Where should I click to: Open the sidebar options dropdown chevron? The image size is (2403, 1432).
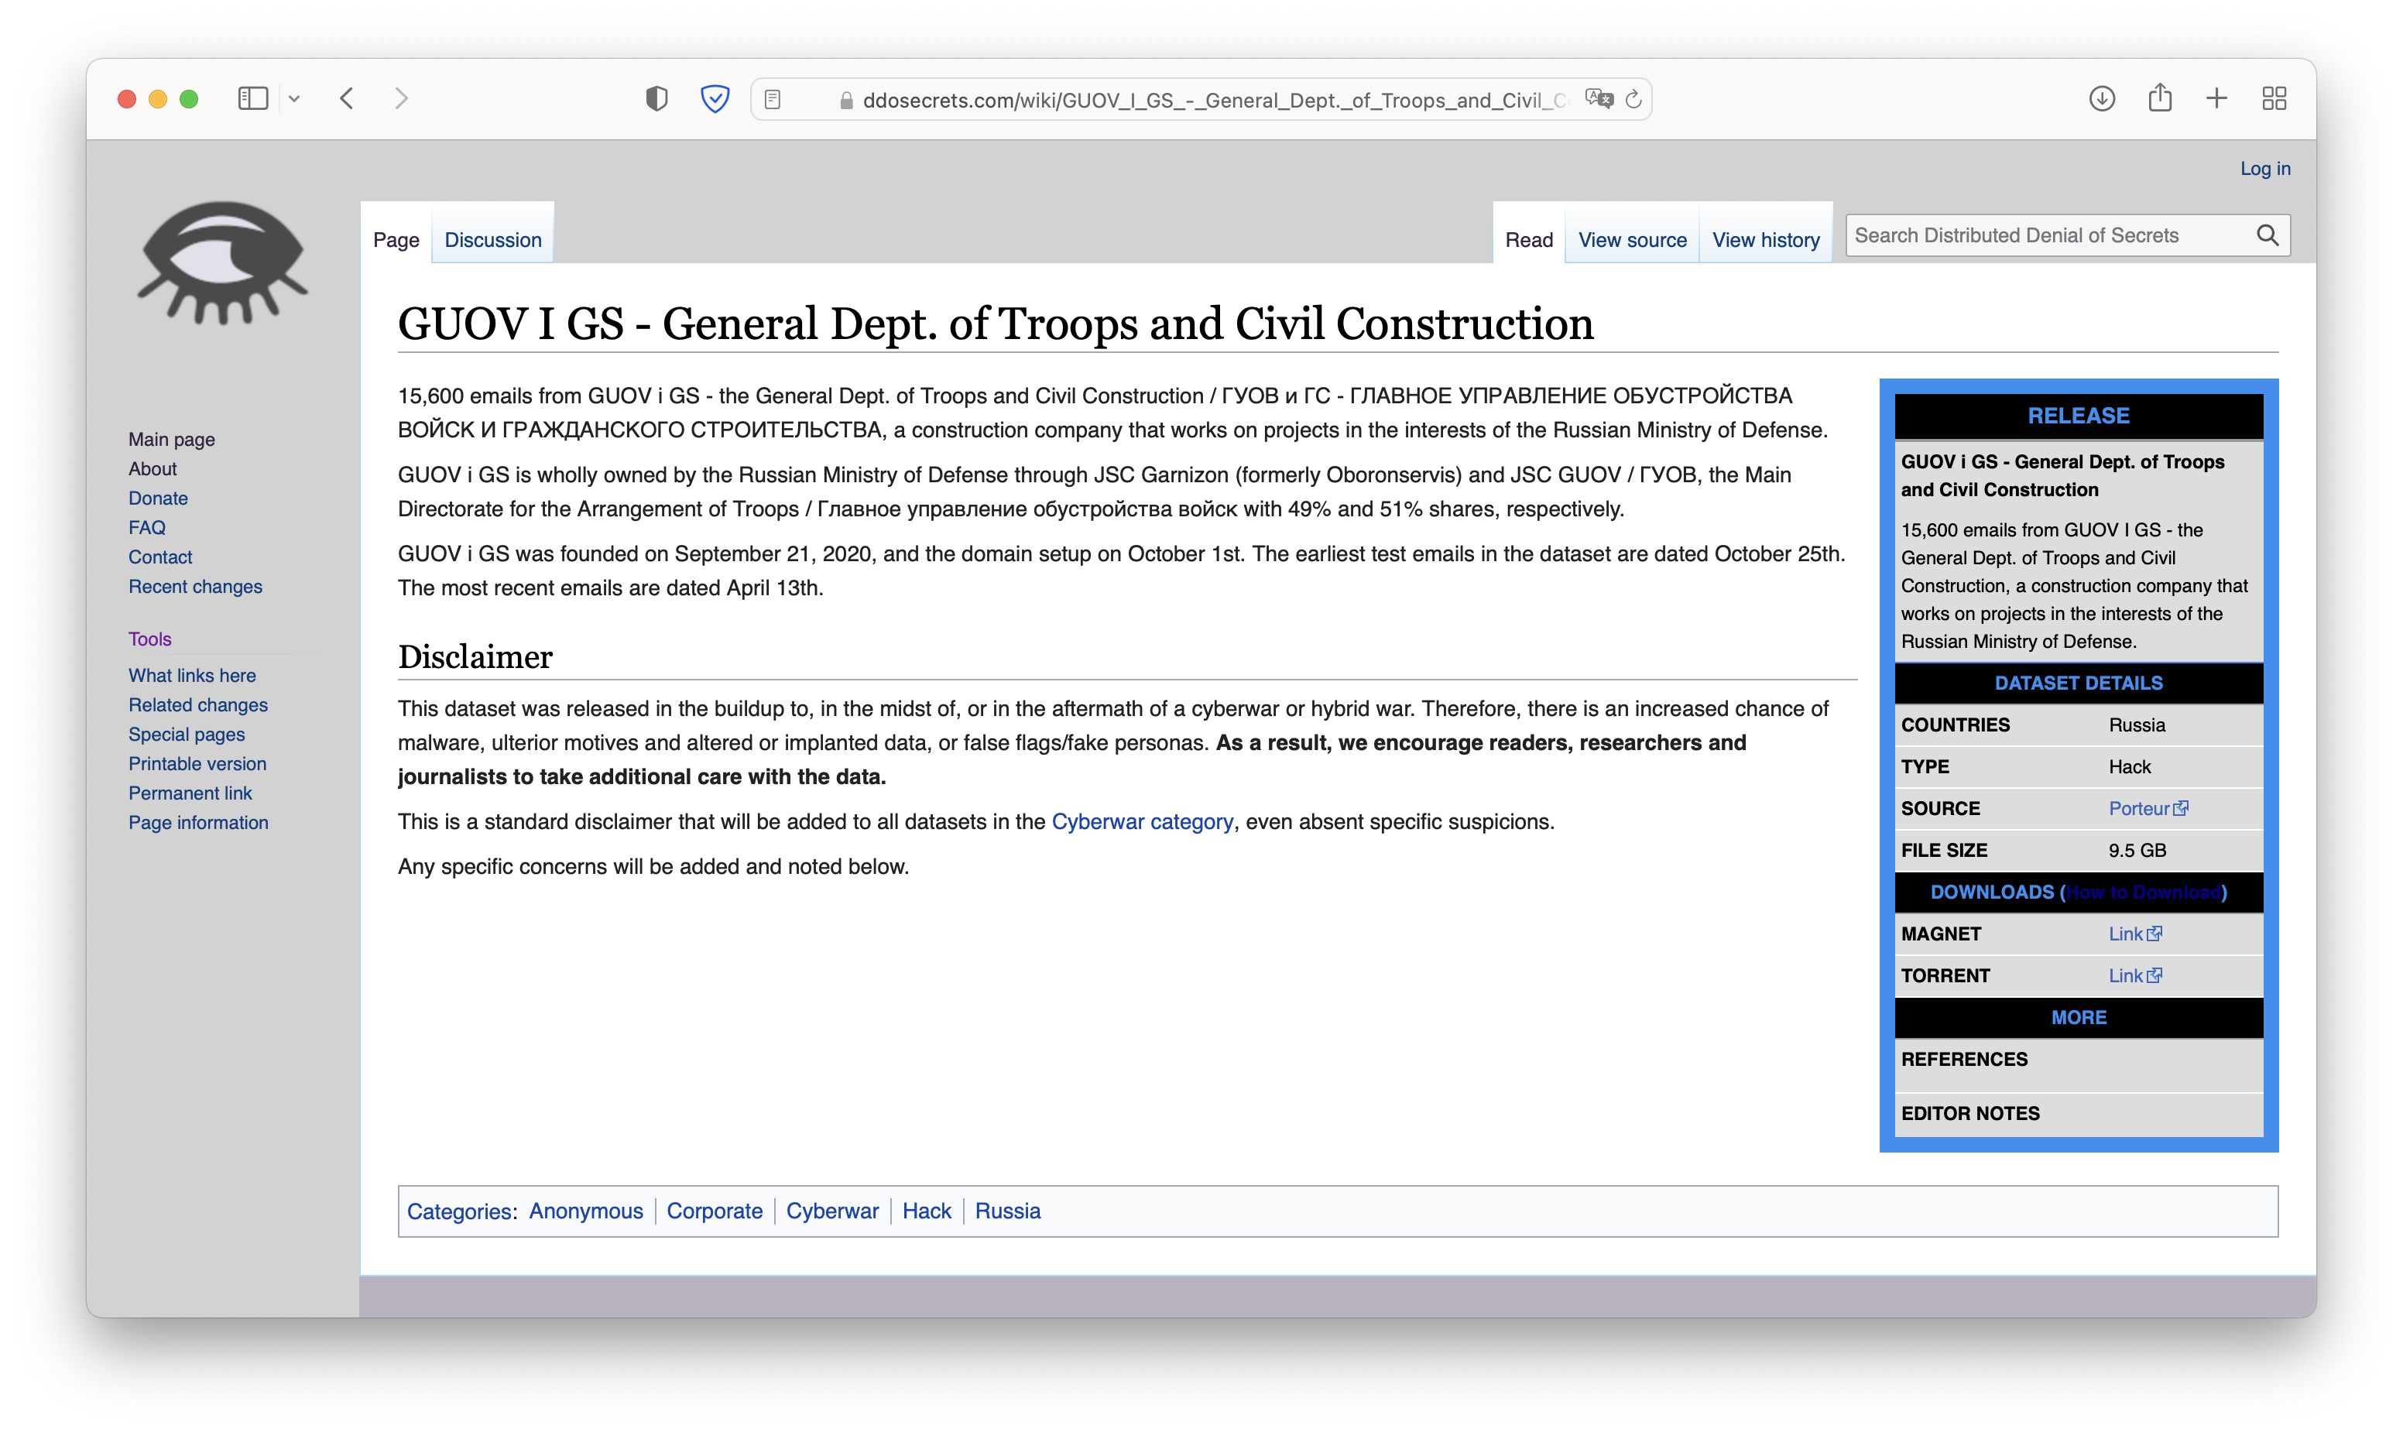[x=294, y=98]
